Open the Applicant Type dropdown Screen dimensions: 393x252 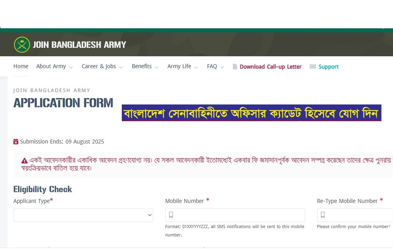pyautogui.click(x=83, y=215)
